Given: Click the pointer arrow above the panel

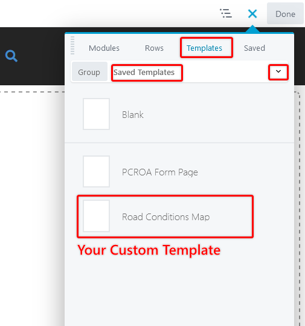Looking at the screenshot, I should [252, 28].
